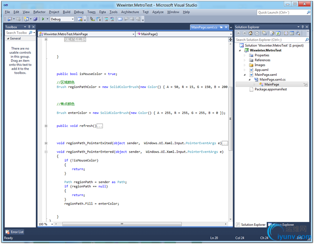This screenshot has width=314, height=244.
Task: Select Package.appxmanifest in Solution Explorer
Action: (x=271, y=89)
